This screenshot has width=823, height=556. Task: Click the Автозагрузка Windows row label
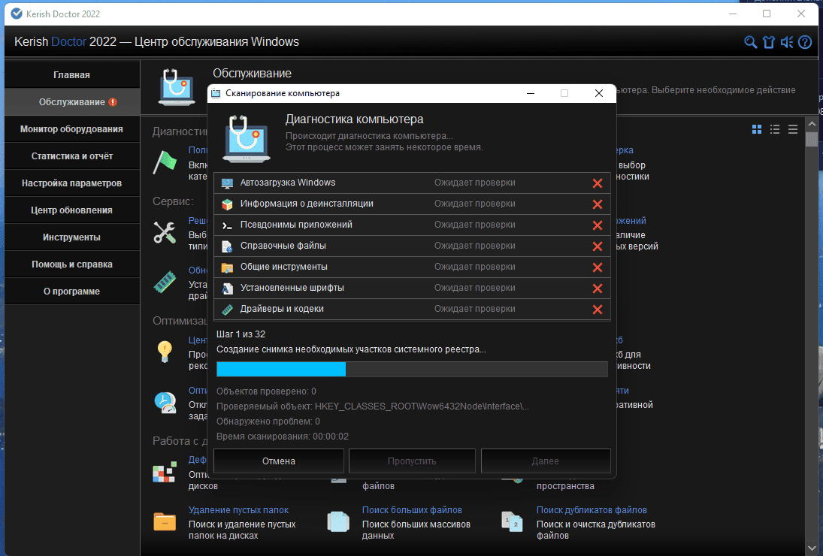point(288,183)
